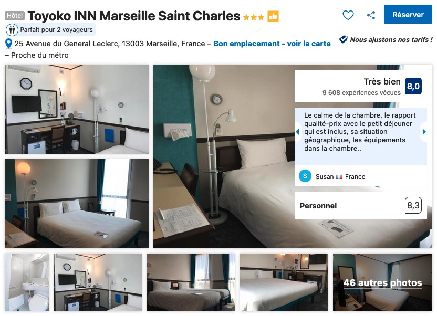Click the Personnel 8,3 score box
This screenshot has width=437, height=316.
coord(413,205)
